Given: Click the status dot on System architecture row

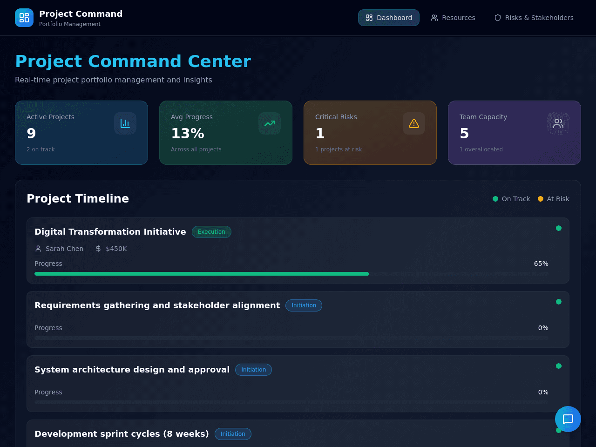Looking at the screenshot, I should (559, 366).
